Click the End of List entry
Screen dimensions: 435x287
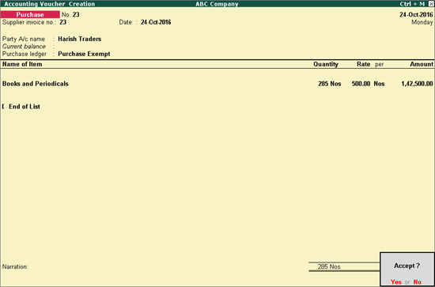[x=25, y=107]
